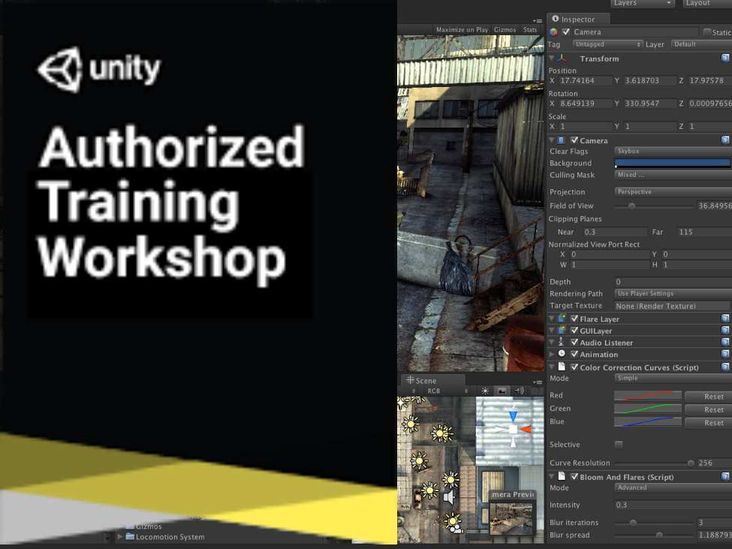Toggle scene audio with the speaker icon

(519, 391)
